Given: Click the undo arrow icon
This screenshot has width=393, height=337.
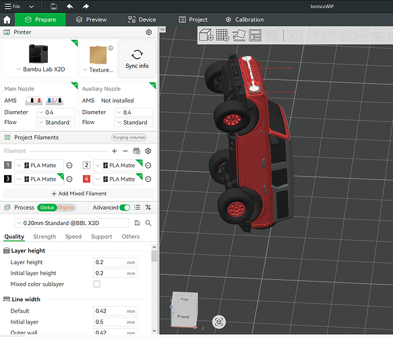Looking at the screenshot, I should [x=69, y=6].
